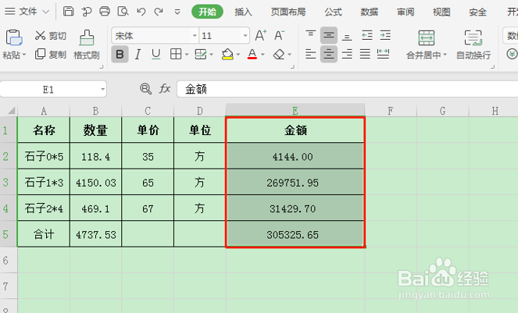Screen dimensions: 518x313
Task: Click Wrap Text (自动换行) button
Action: (473, 44)
